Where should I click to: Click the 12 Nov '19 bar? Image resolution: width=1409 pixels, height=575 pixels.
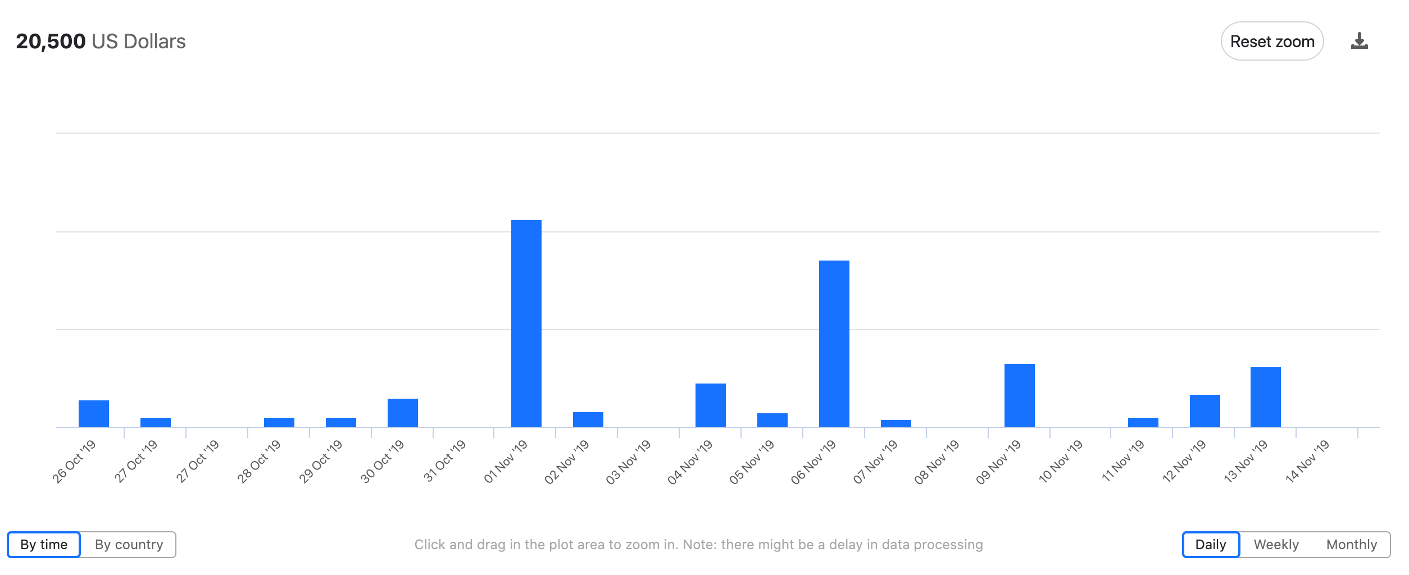pos(1205,410)
